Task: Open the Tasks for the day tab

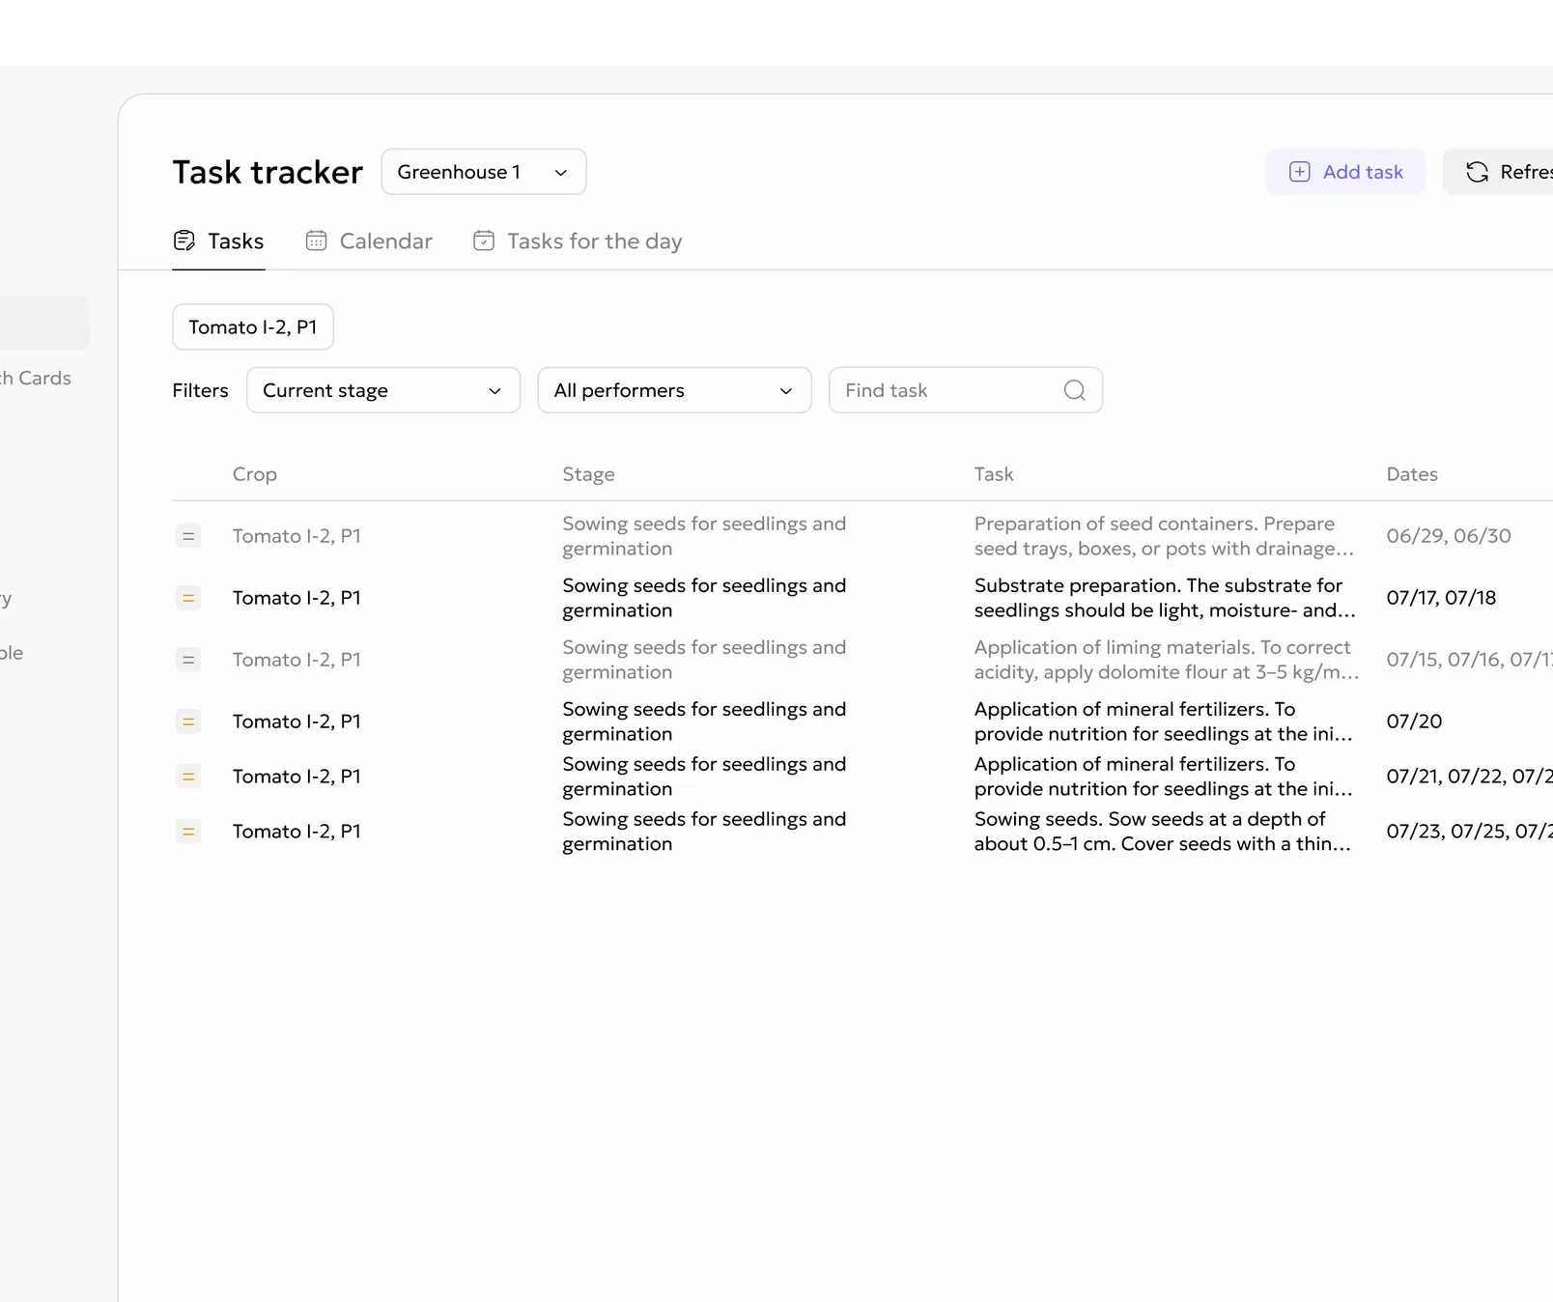Action: pyautogui.click(x=578, y=241)
